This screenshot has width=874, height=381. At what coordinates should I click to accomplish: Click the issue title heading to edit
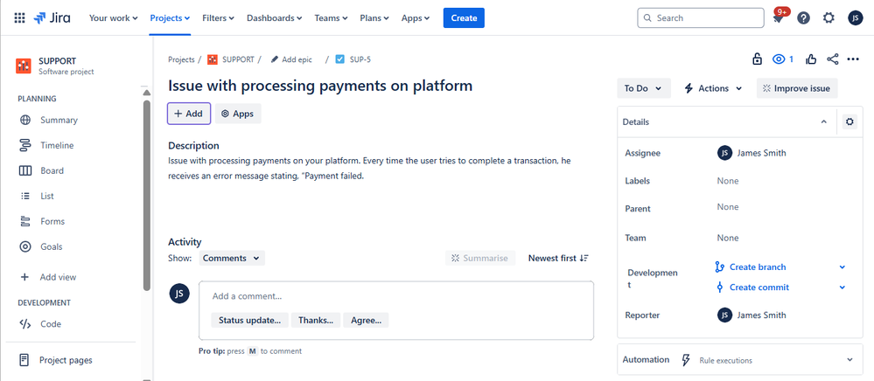point(320,86)
